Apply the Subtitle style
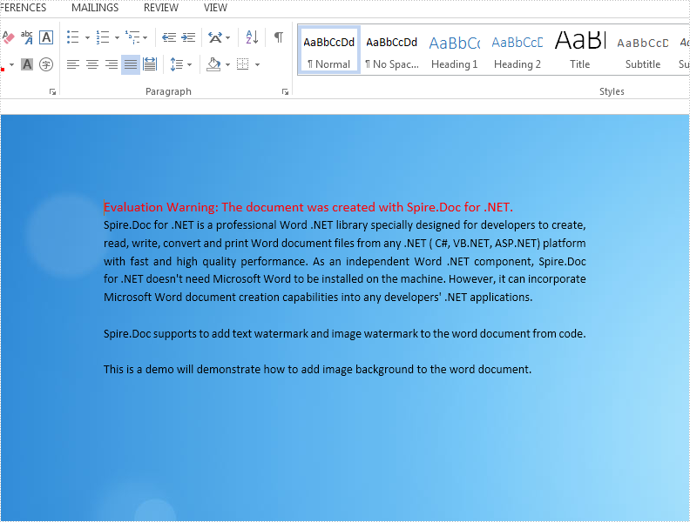690x522 pixels. point(643,50)
